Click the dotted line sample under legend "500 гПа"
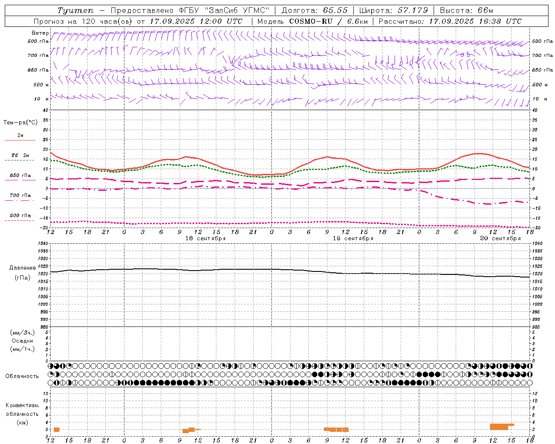This screenshot has width=555, height=444. click(20, 220)
